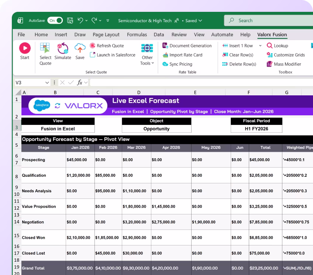
Task: Switch to the Home ribbon tab
Action: [x=41, y=35]
